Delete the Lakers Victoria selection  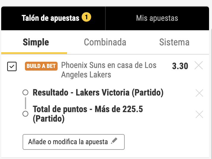[199, 93]
